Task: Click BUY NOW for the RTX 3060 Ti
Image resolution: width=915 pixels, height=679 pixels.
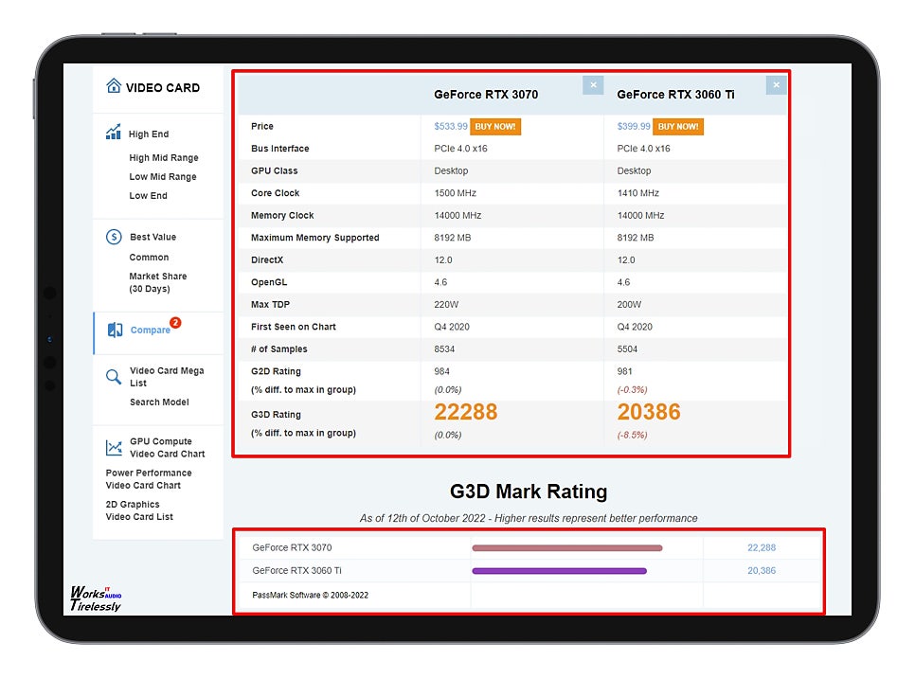Action: (678, 127)
